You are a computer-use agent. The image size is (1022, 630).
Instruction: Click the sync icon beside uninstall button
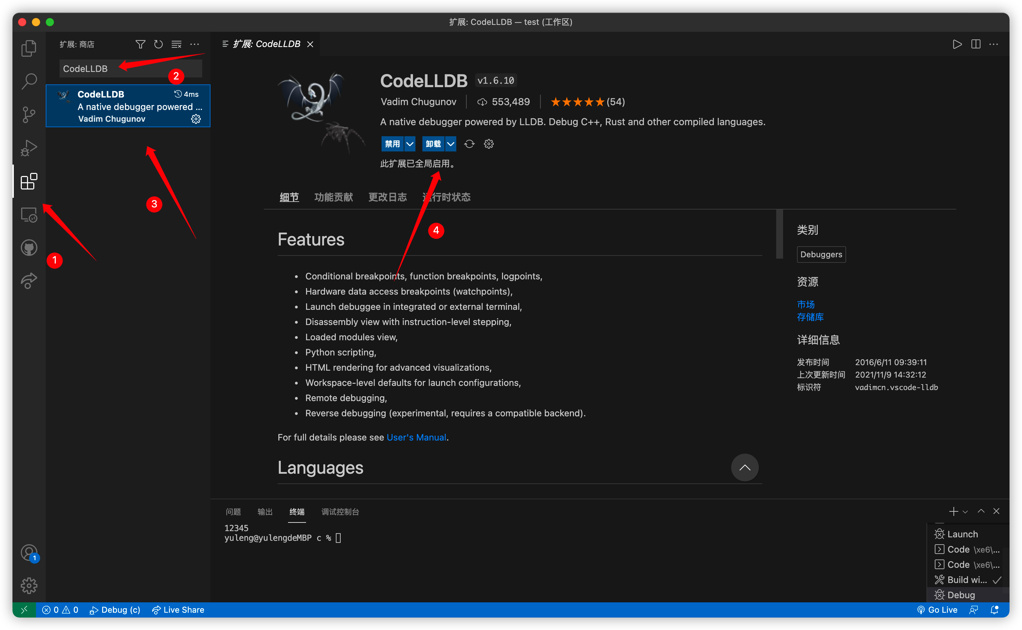469,144
